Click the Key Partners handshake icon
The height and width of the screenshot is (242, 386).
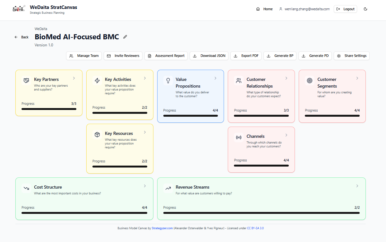[x=26, y=81]
